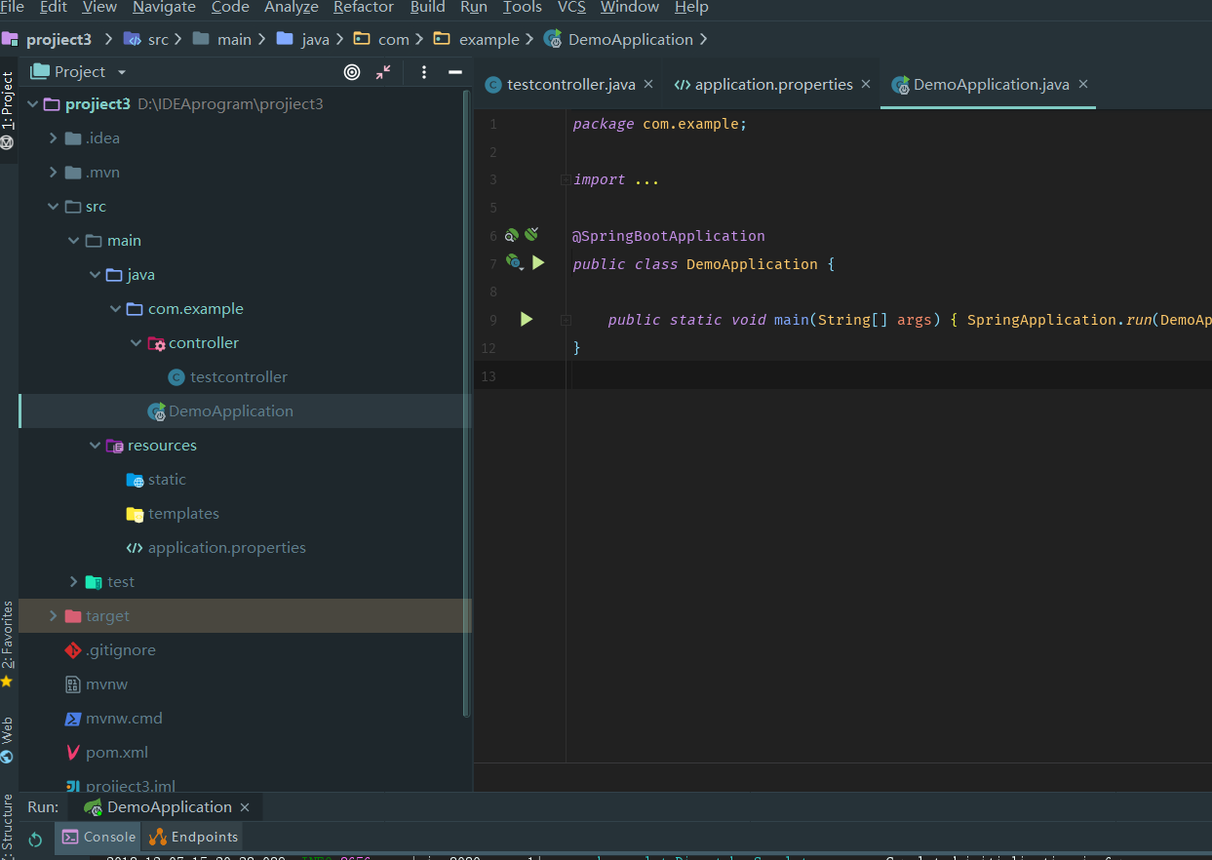1212x860 pixels.
Task: Click run gutter icon beside class DemoApplication
Action: pyautogui.click(x=538, y=262)
